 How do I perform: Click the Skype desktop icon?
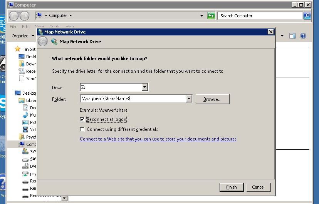pyautogui.click(x=3, y=104)
